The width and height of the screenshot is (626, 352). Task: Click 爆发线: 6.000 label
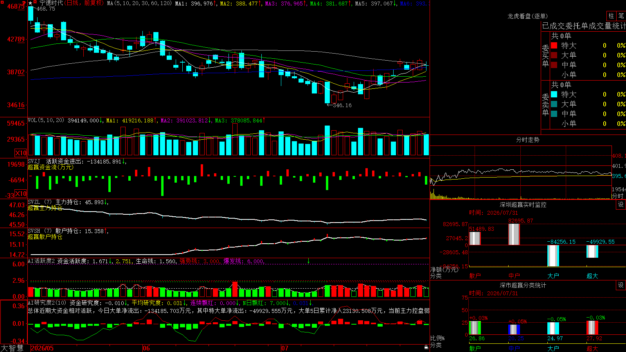point(244,261)
